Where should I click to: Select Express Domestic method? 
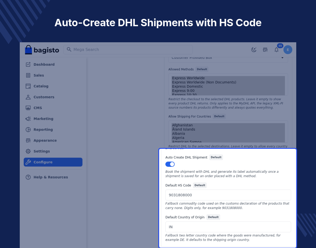228,87
